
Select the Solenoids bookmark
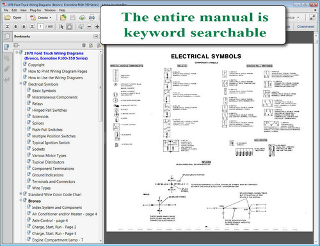[x=40, y=117]
